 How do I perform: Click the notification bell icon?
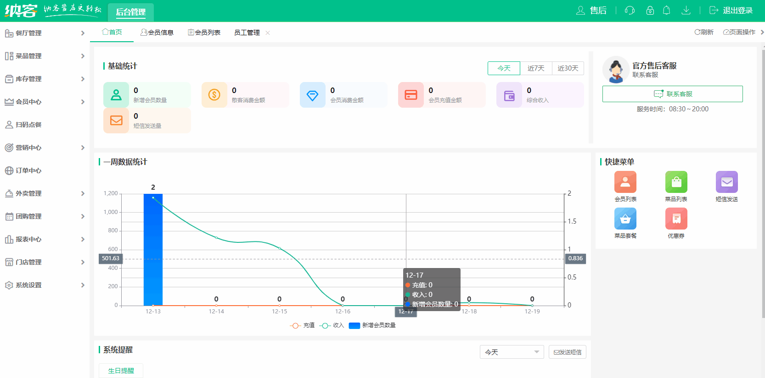(666, 11)
